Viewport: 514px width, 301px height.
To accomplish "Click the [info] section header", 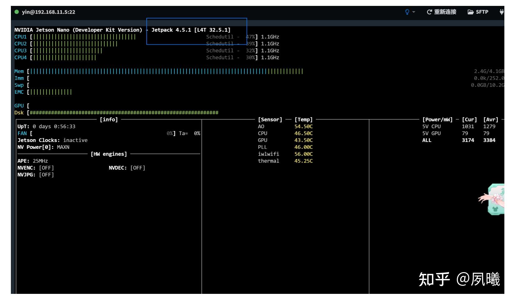I will click(x=109, y=120).
